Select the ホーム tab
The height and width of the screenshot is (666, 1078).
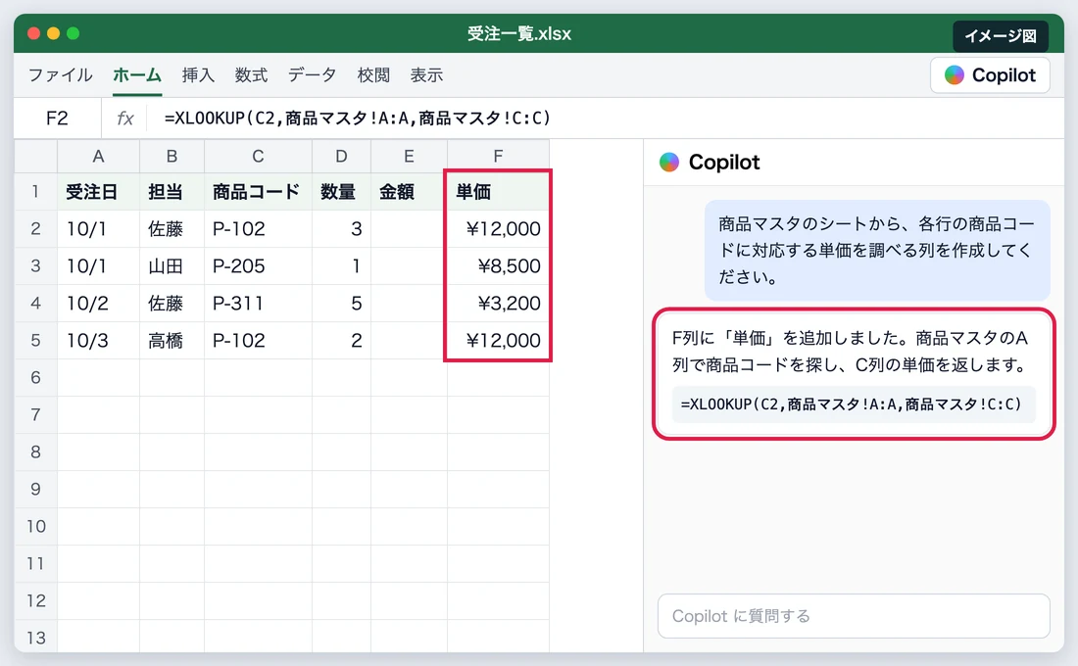pos(137,74)
